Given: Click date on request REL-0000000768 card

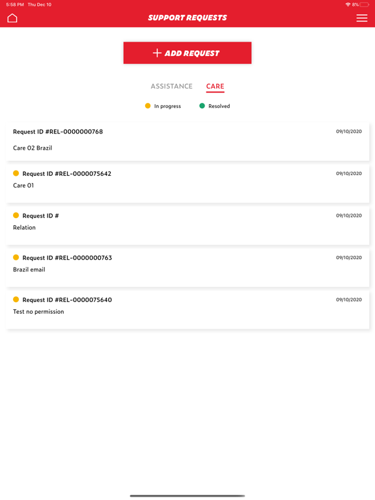Looking at the screenshot, I should click(x=349, y=132).
